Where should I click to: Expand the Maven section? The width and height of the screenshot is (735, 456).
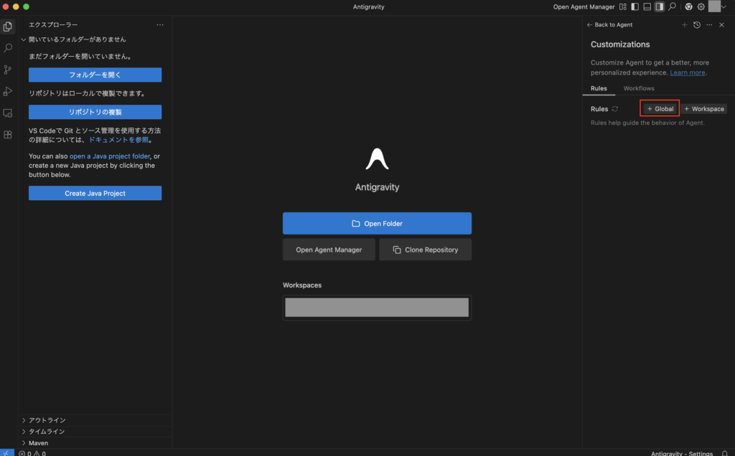click(x=39, y=443)
